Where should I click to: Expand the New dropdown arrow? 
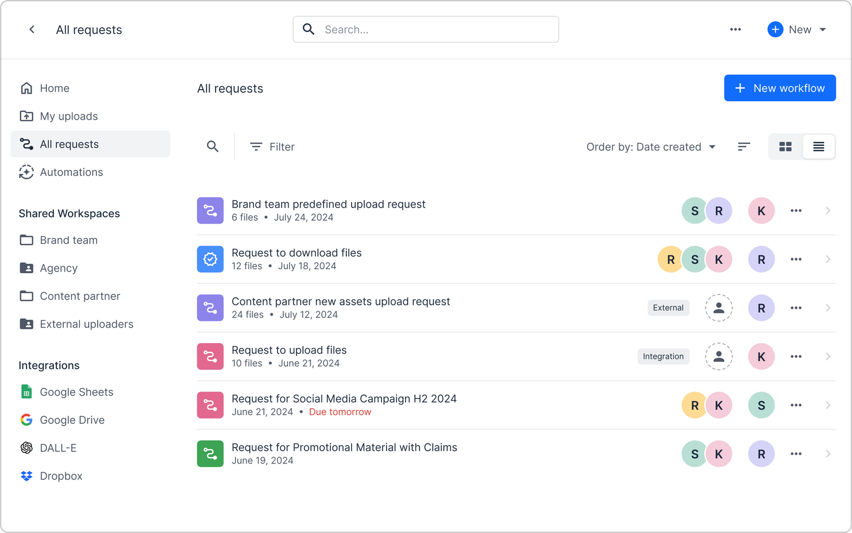tap(823, 29)
